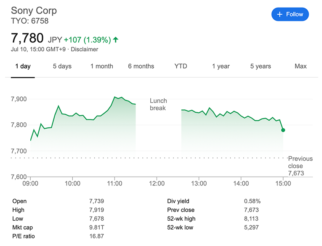Screen dimensions: 322x246
Task: Click the High value 7,919
Action: pyautogui.click(x=96, y=210)
